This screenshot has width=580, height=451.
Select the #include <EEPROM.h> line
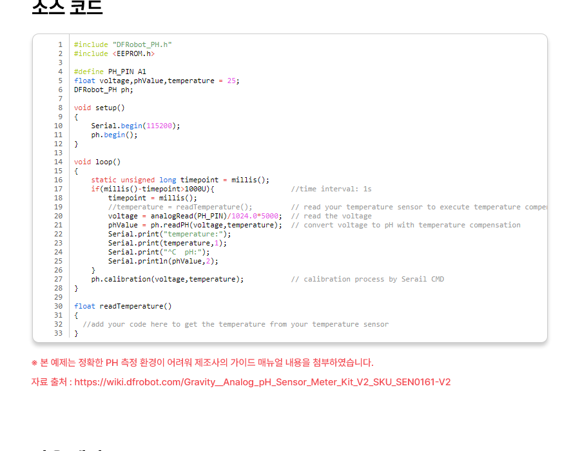click(114, 53)
